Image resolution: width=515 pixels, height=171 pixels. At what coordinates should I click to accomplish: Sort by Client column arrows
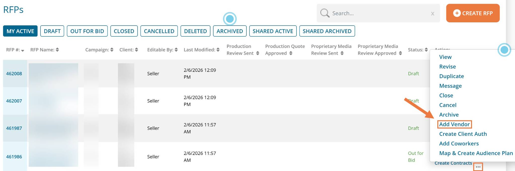[x=137, y=50]
